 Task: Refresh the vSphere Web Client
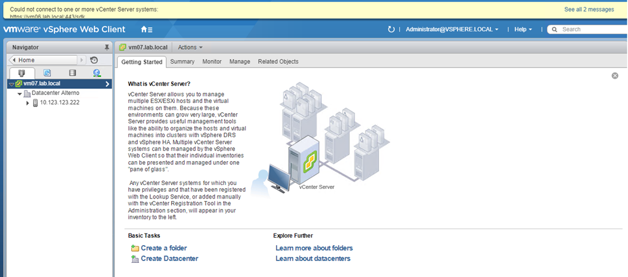(x=391, y=29)
